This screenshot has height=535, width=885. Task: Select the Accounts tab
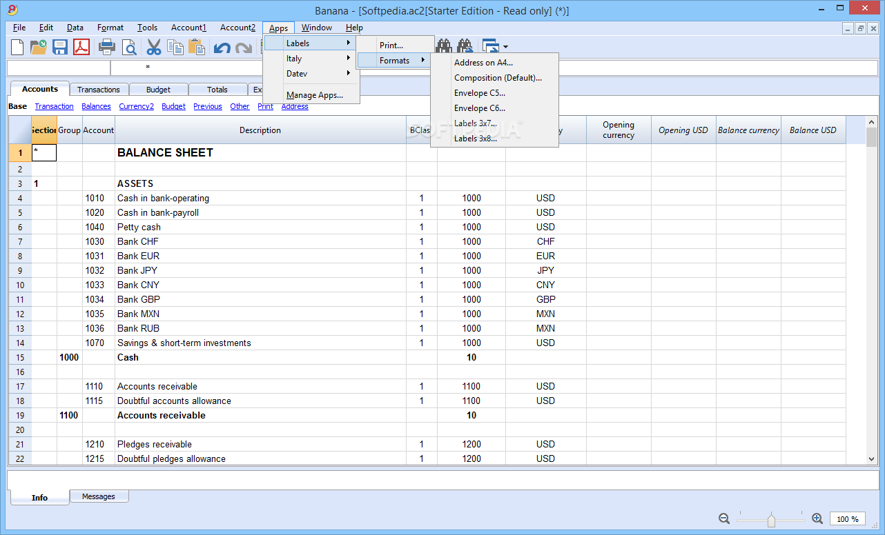[40, 89]
